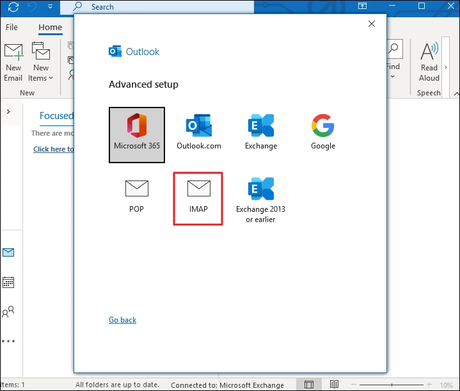Click ribbon display options icon
Image resolution: width=460 pixels, height=391 pixels.
[362, 6]
